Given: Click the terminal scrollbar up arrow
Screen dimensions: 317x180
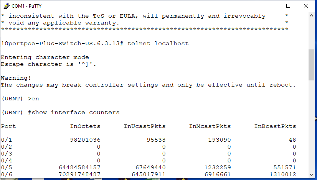Looking at the screenshot, I should (312, 15).
